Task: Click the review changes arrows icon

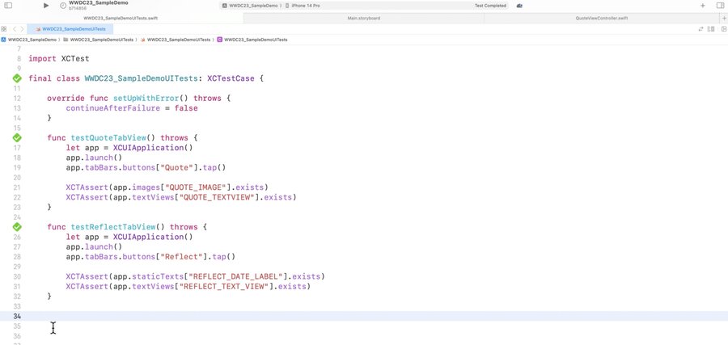Action: coord(701,29)
